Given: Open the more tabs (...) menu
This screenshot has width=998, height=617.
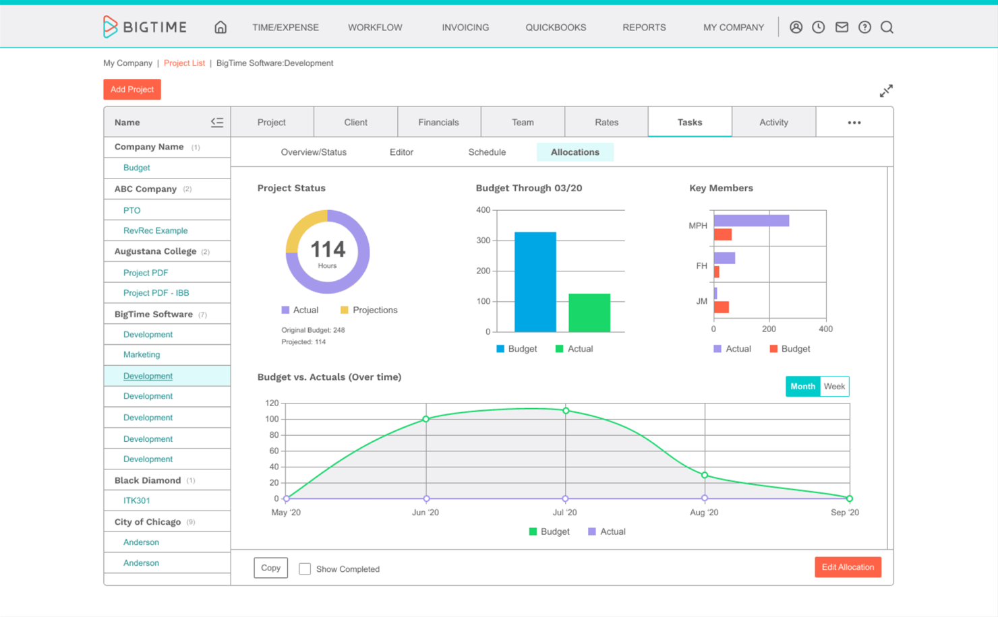Looking at the screenshot, I should tap(854, 122).
